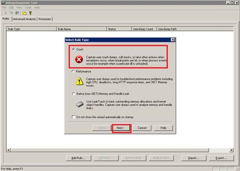Open the Tools menu
Image resolution: width=240 pixels, height=171 pixels.
(x=28, y=7)
